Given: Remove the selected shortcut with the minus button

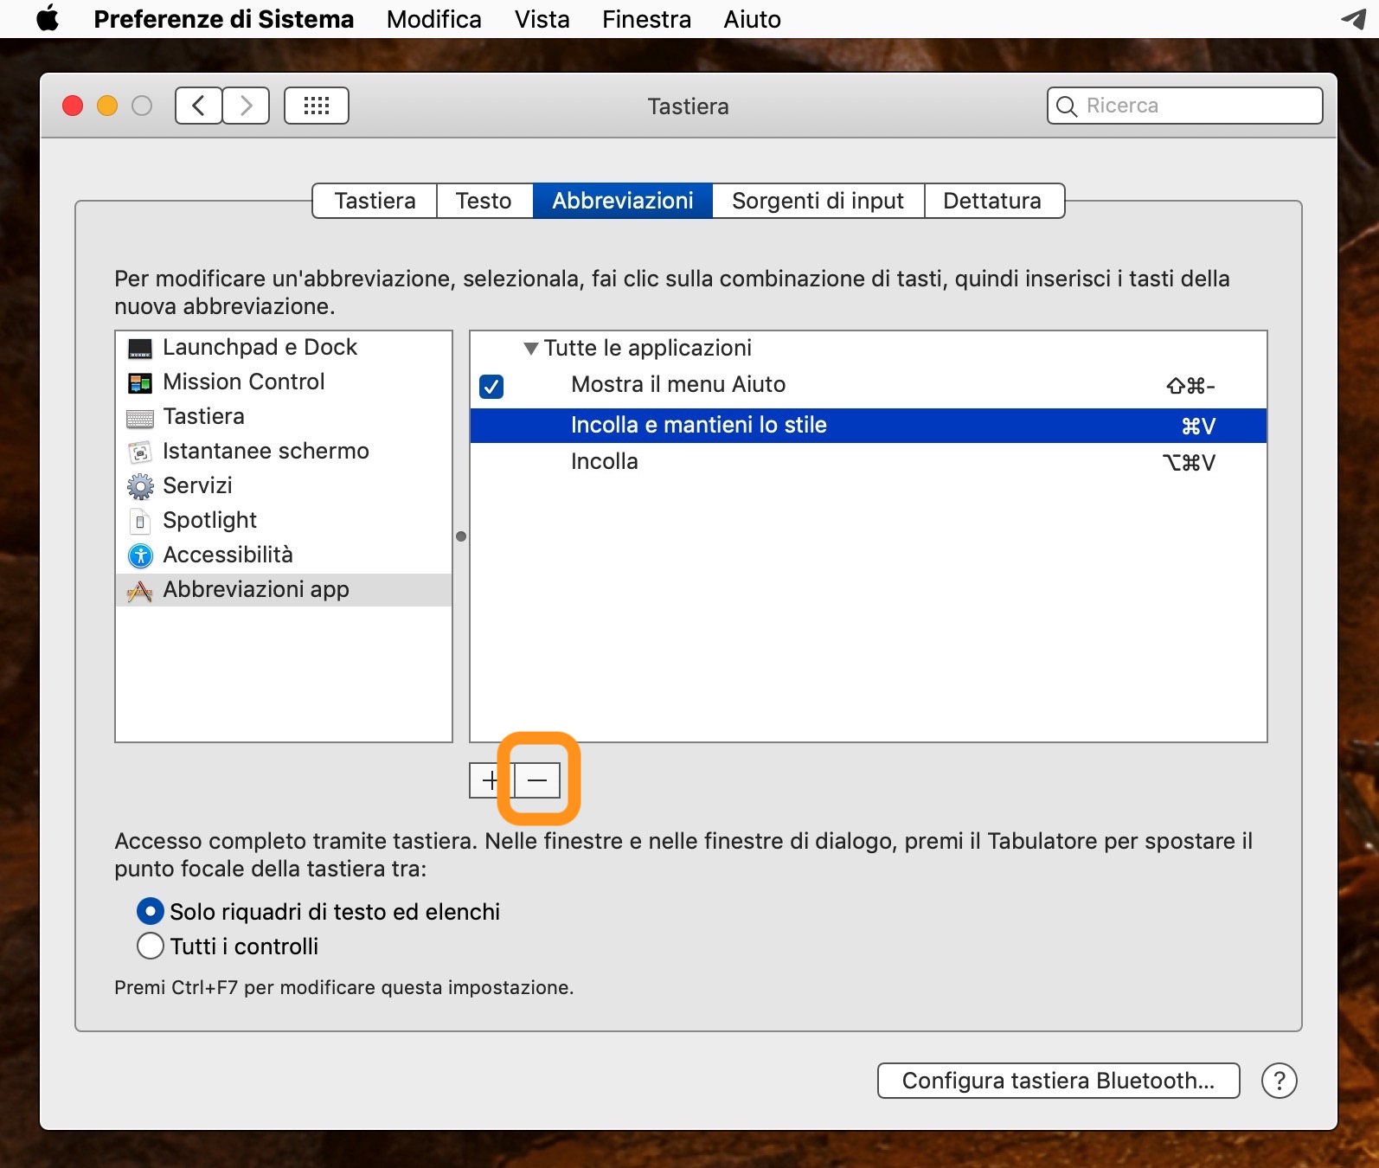Looking at the screenshot, I should [537, 780].
